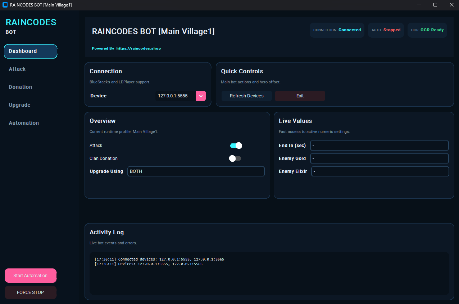This screenshot has width=459, height=304.
Task: Open the Upgrade Using selection box
Action: coord(196,171)
